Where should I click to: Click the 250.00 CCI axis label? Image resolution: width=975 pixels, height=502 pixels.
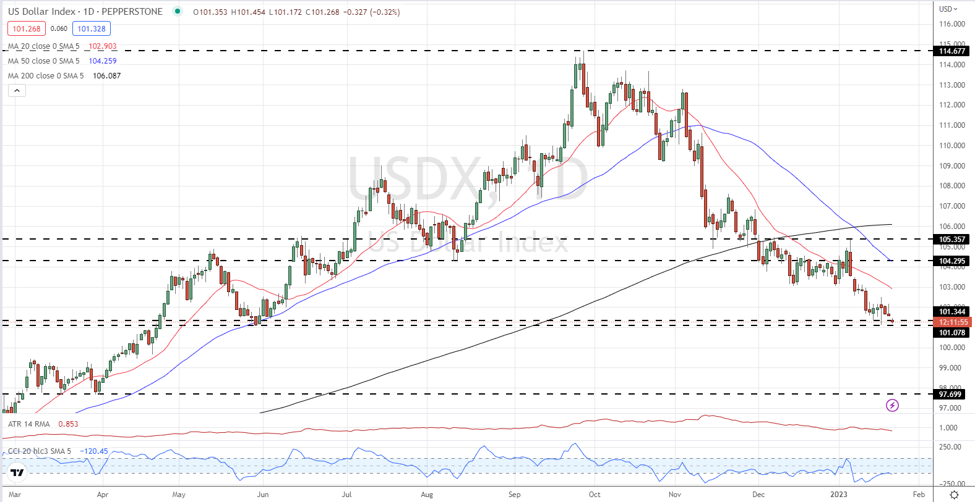click(950, 447)
